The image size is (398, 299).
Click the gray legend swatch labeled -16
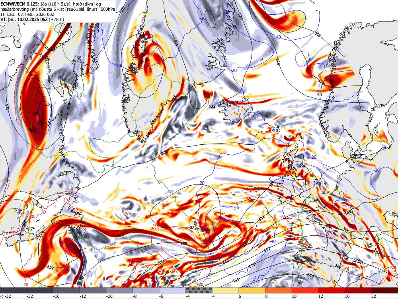(x=66, y=291)
